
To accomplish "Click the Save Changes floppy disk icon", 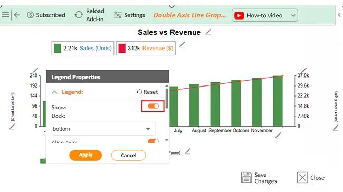I will (246, 177).
